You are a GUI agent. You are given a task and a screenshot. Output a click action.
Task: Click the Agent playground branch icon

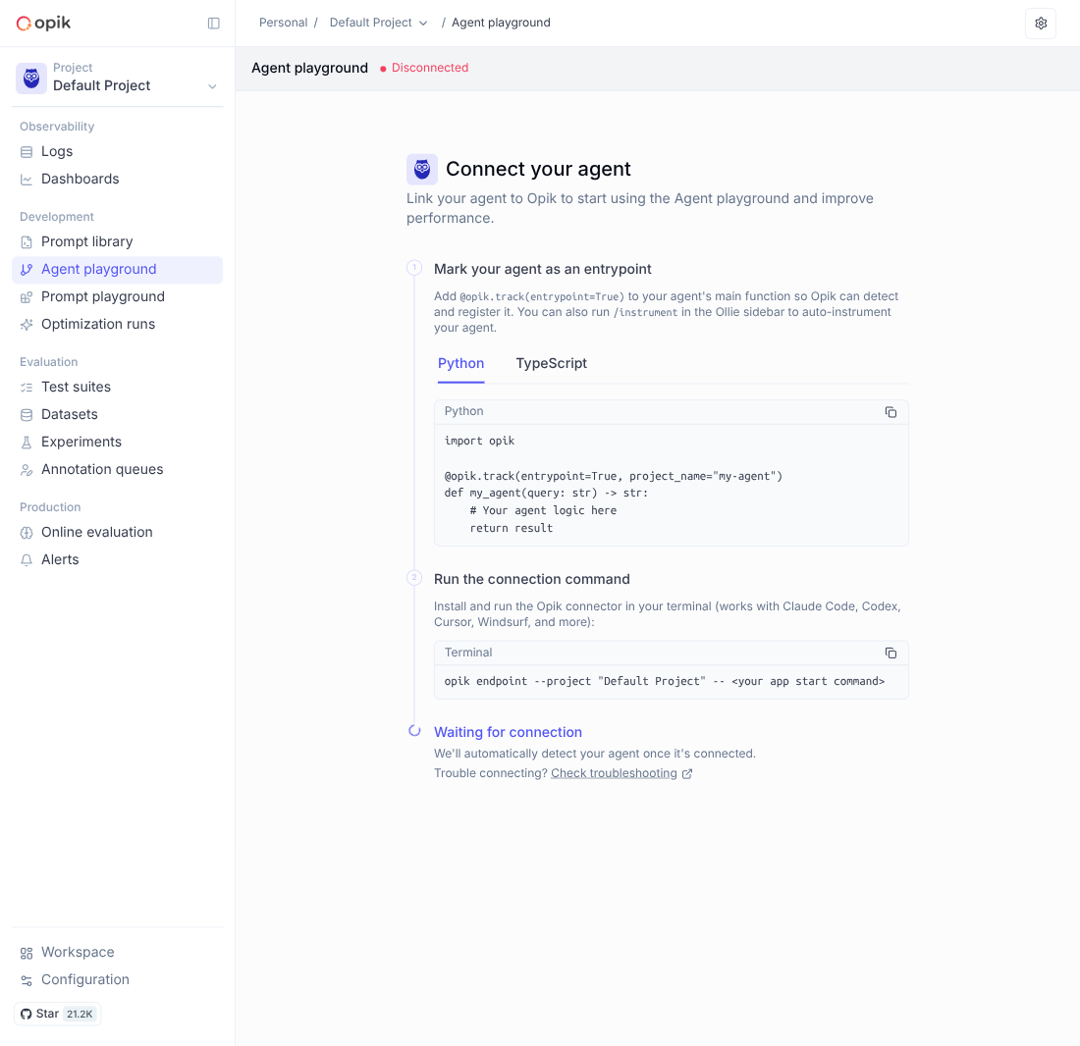tap(27, 270)
